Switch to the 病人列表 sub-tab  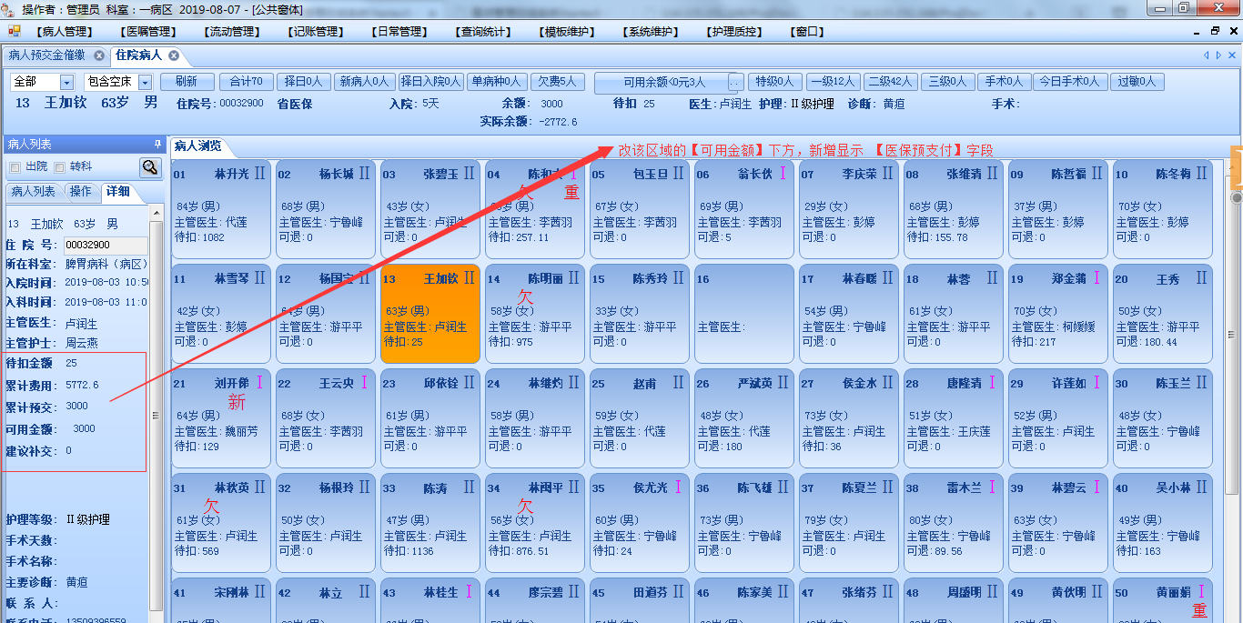(x=33, y=192)
